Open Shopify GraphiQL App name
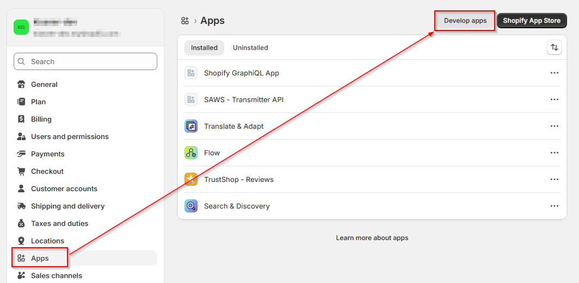The image size is (579, 283). coord(242,73)
